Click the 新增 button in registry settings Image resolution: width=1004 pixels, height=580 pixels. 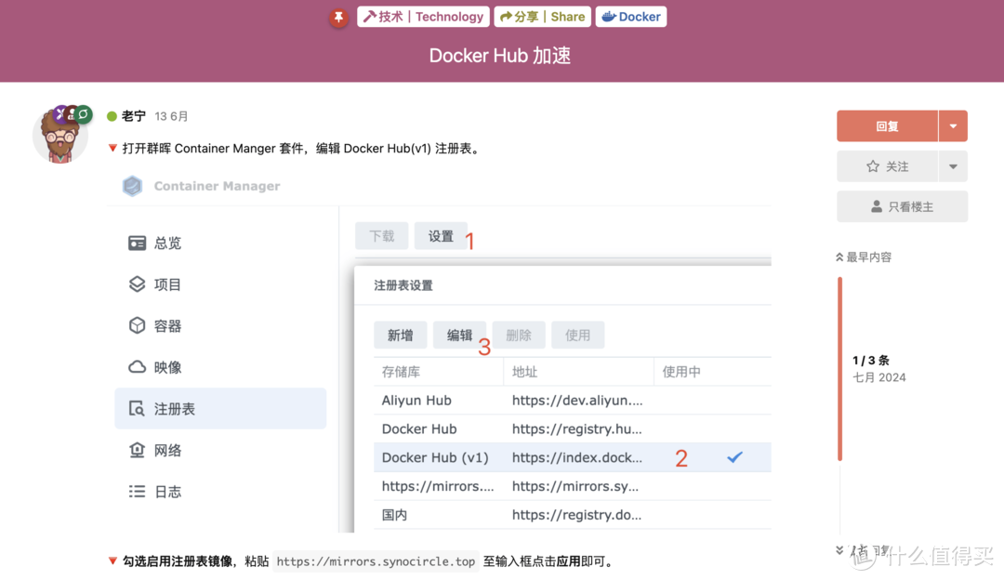(x=400, y=335)
